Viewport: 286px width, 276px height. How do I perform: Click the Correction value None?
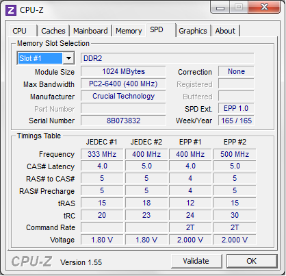tap(236, 71)
